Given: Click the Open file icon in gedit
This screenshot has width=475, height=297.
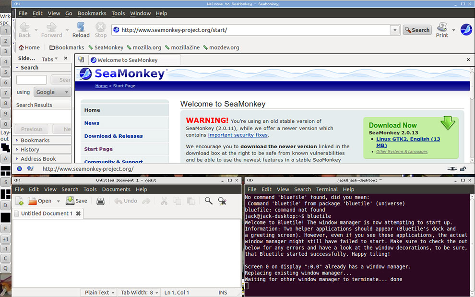Looking at the screenshot, I should point(32,201).
